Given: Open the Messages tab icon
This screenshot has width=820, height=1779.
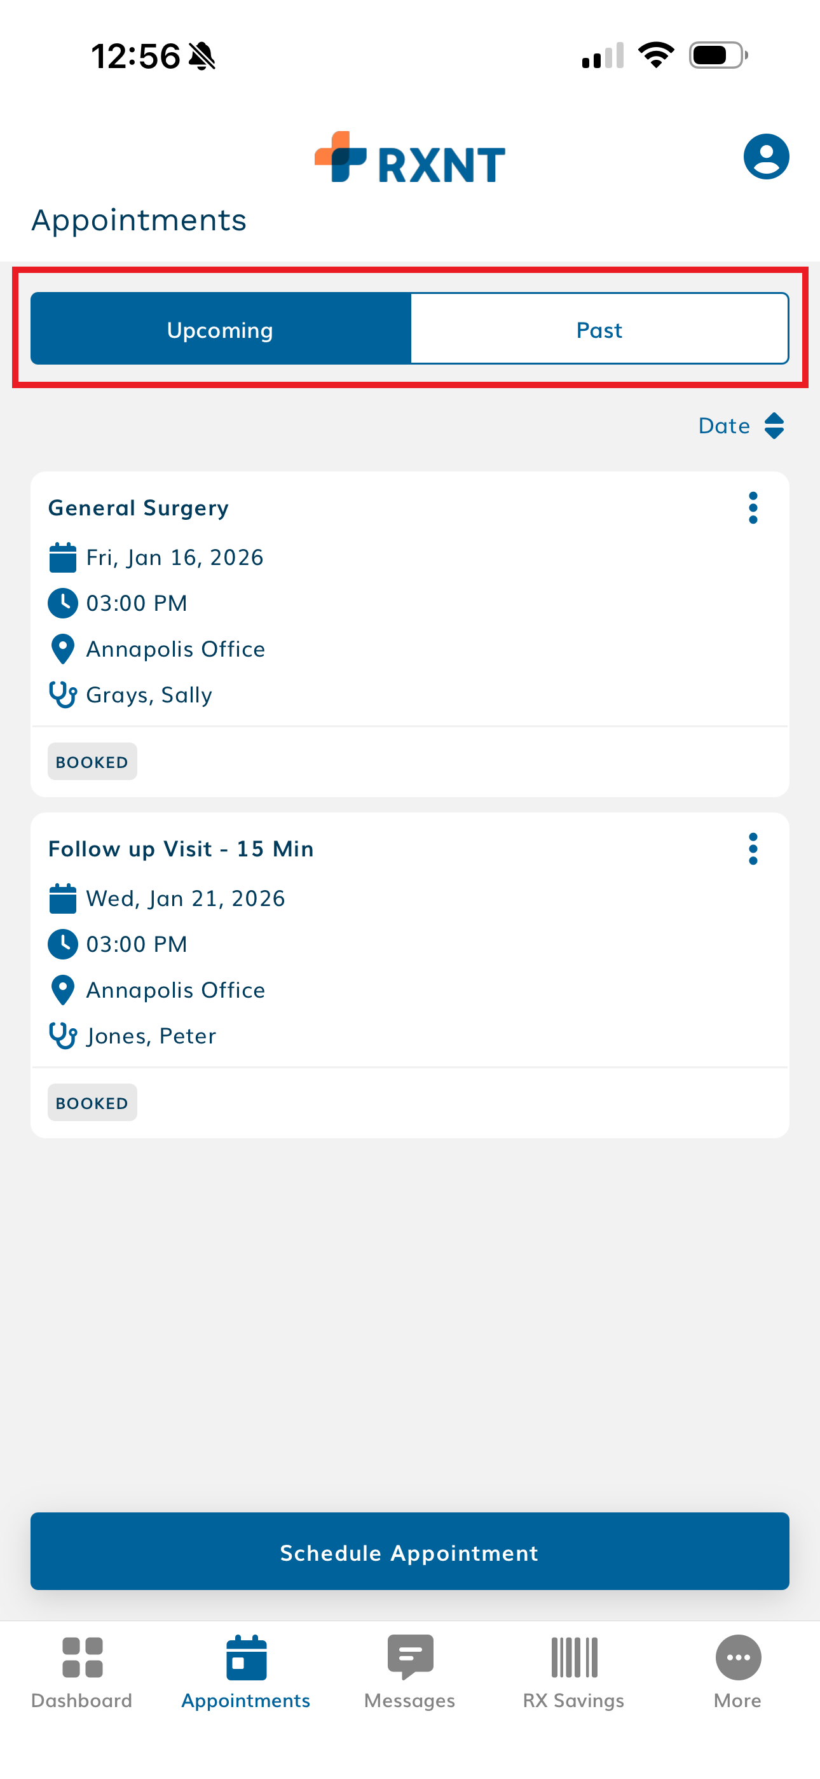Looking at the screenshot, I should [410, 1657].
